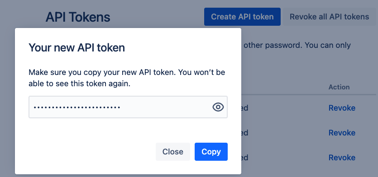Click first row's partially hidden status text

245,108
